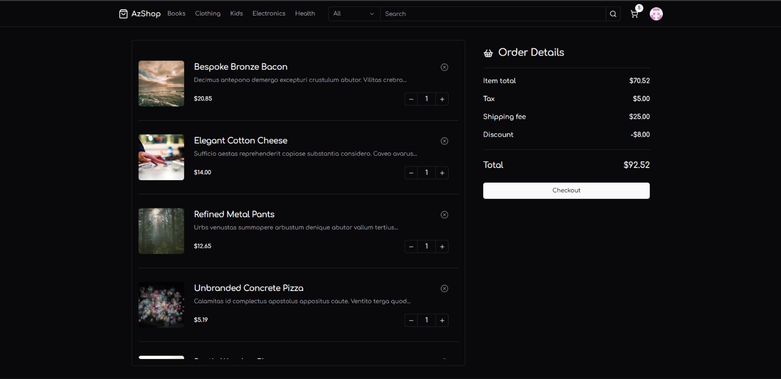The height and width of the screenshot is (379, 781).
Task: Remove Bespoke Bronze Bacon from cart
Action: [x=444, y=67]
